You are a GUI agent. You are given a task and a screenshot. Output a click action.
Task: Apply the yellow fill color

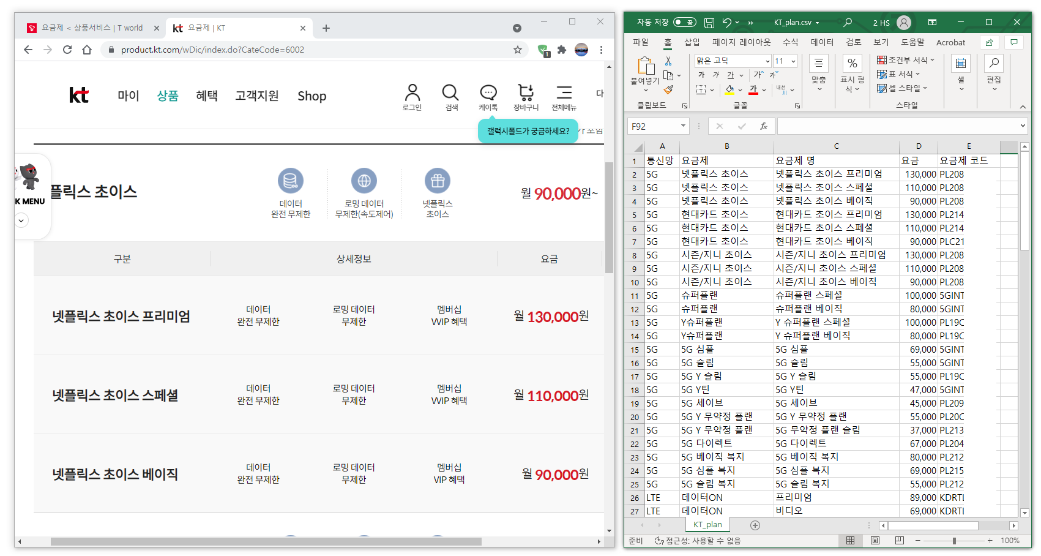coord(729,90)
